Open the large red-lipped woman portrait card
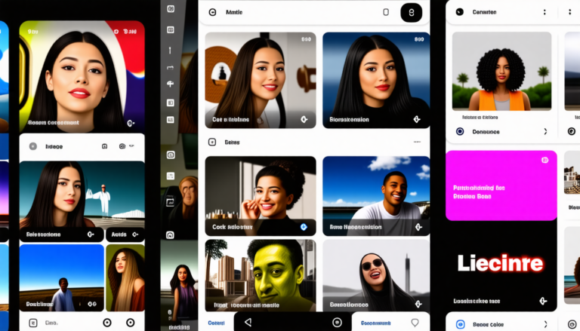The height and width of the screenshot is (331, 580). (x=82, y=76)
